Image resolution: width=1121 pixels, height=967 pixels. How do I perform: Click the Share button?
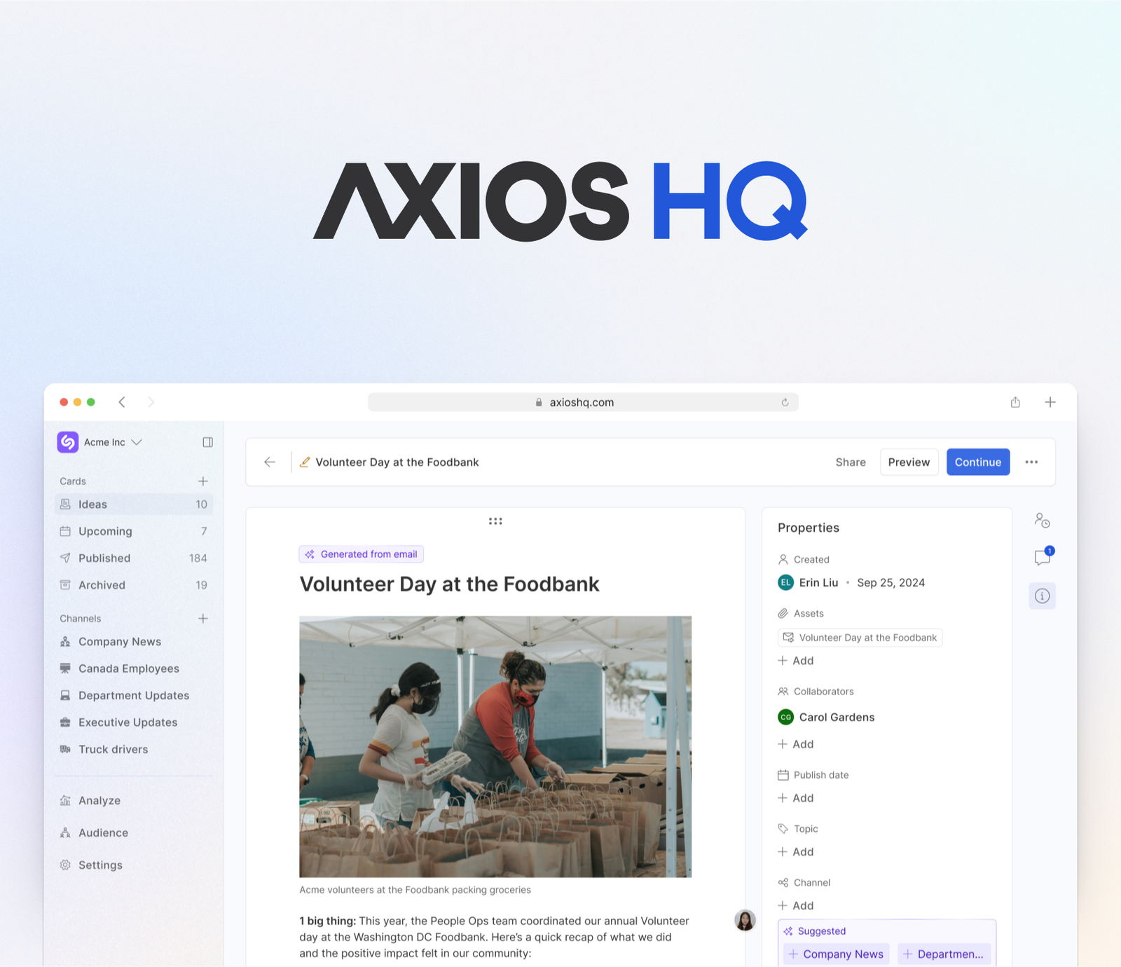(x=851, y=462)
